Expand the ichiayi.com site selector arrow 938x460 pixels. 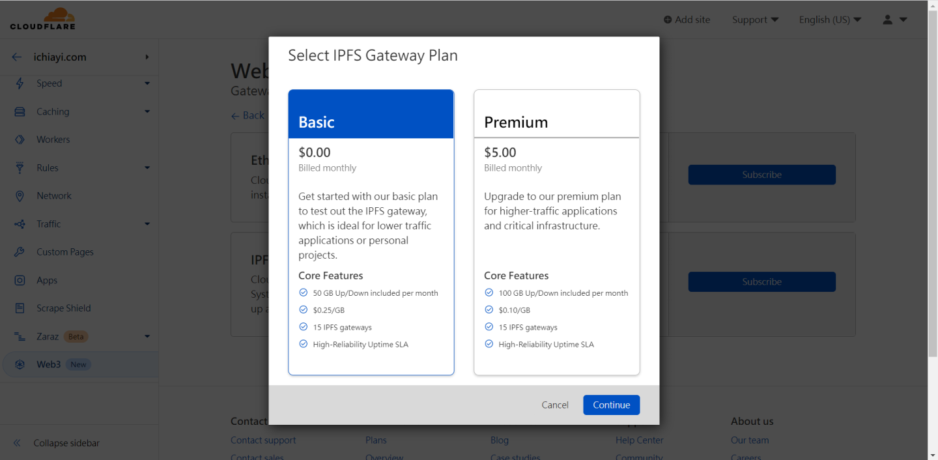(x=147, y=57)
